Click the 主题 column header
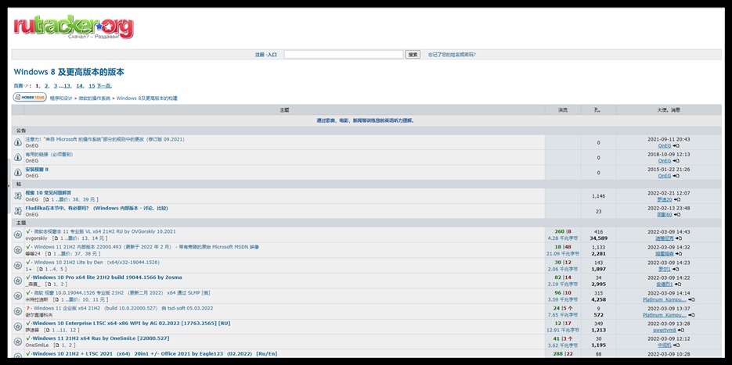 click(x=284, y=110)
